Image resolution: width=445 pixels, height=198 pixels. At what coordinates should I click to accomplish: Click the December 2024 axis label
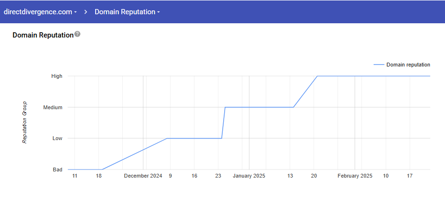pyautogui.click(x=143, y=176)
